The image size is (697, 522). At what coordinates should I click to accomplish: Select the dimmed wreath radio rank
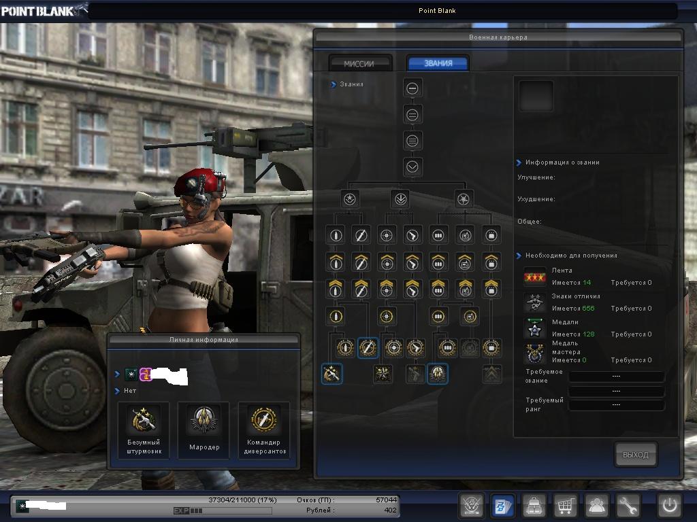point(470,347)
